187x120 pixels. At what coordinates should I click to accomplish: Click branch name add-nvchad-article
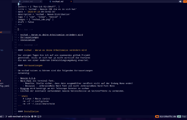(x=19, y=117)
